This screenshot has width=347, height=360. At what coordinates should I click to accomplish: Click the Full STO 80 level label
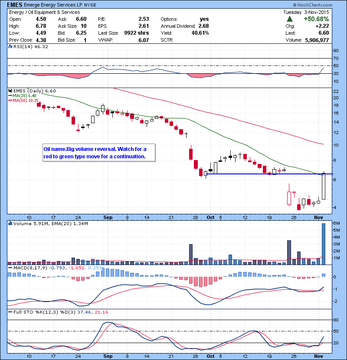336,320
